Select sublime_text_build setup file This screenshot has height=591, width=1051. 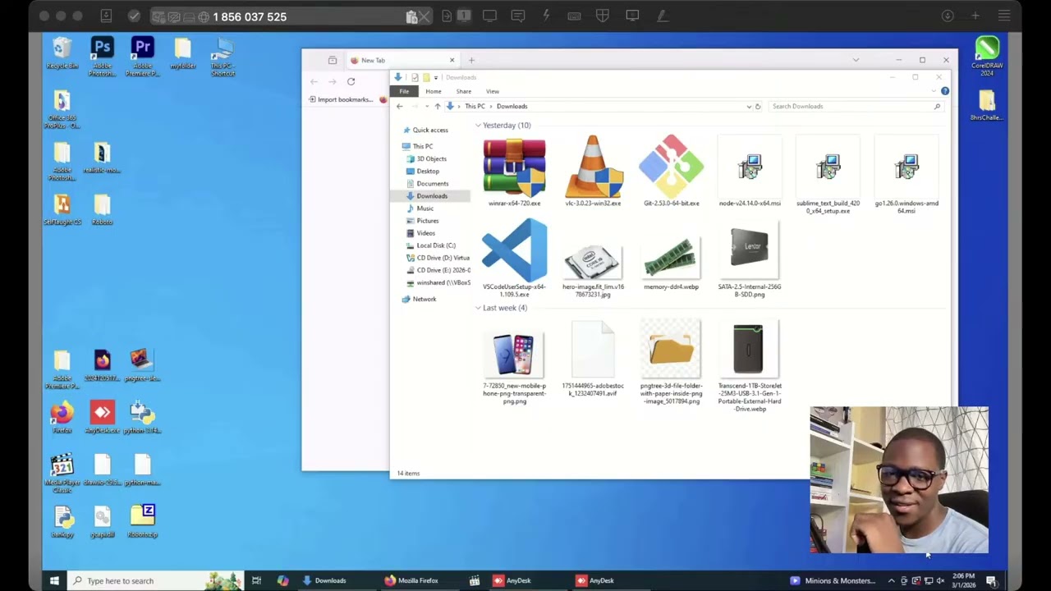coord(828,176)
